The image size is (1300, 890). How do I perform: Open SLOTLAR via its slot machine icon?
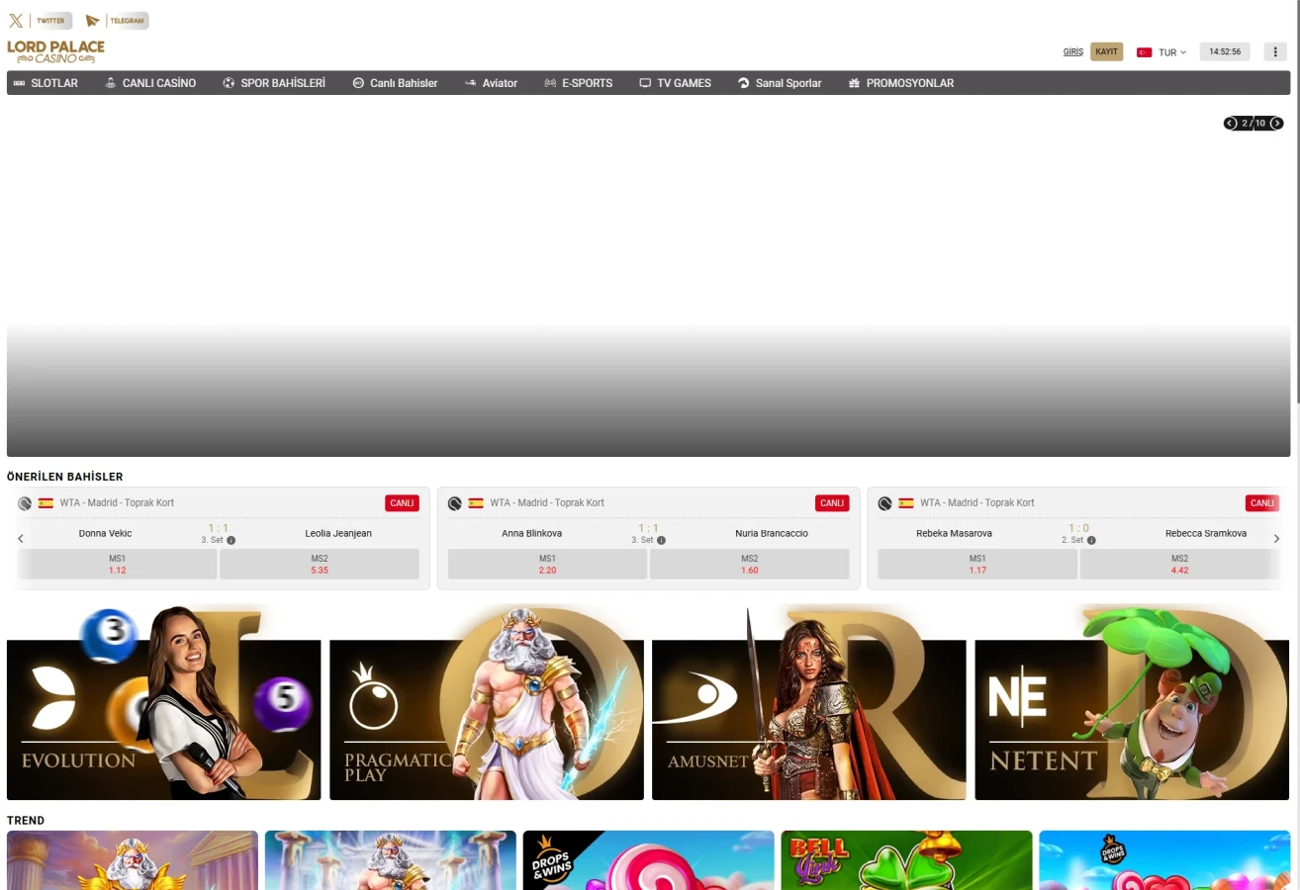pos(19,83)
